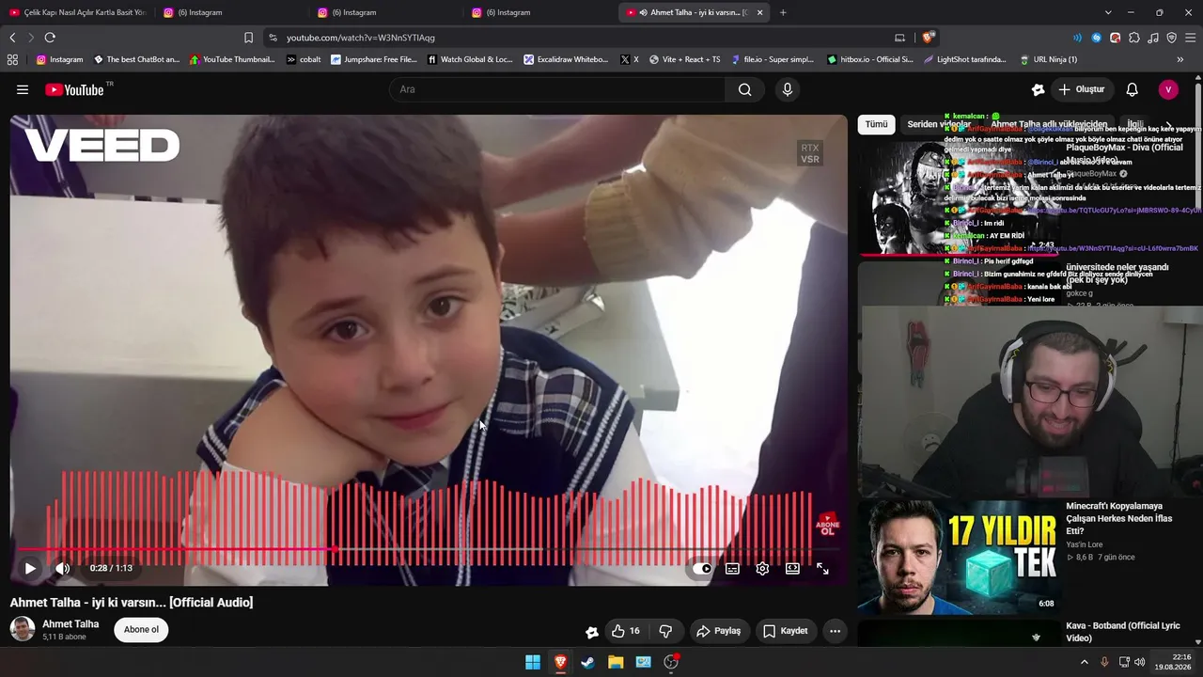Switch to the Çelik Kapı Nasıl Açılır tab

pyautogui.click(x=77, y=12)
